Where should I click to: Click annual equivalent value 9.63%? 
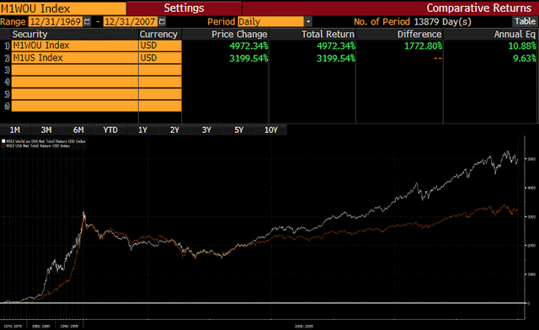pyautogui.click(x=525, y=58)
